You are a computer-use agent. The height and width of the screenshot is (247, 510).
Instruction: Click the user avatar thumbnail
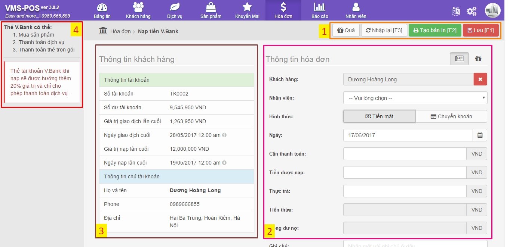(492, 10)
